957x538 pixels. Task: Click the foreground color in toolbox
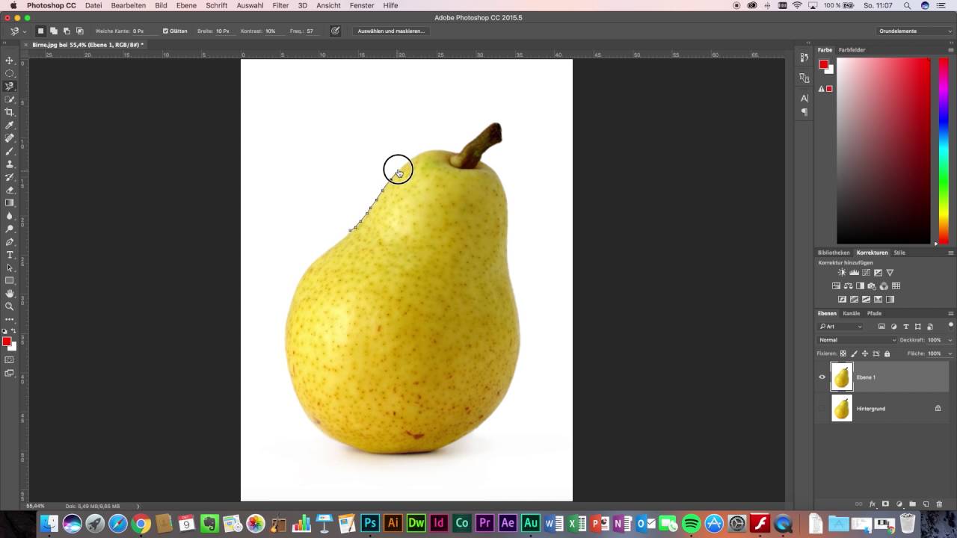click(x=6, y=341)
